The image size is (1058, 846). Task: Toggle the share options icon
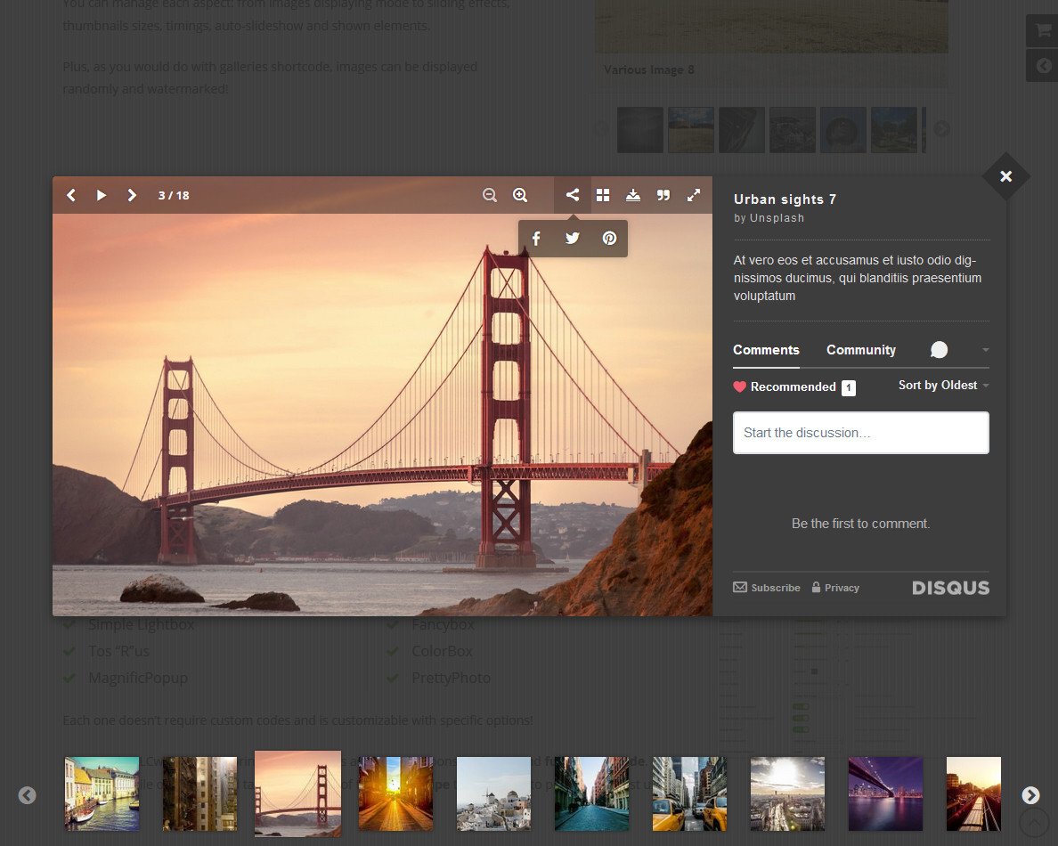click(x=572, y=195)
